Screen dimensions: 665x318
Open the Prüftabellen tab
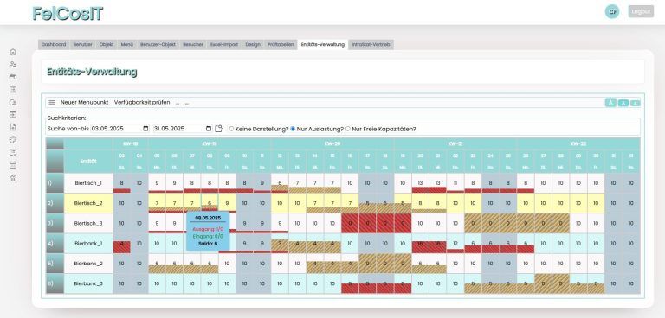(x=281, y=44)
